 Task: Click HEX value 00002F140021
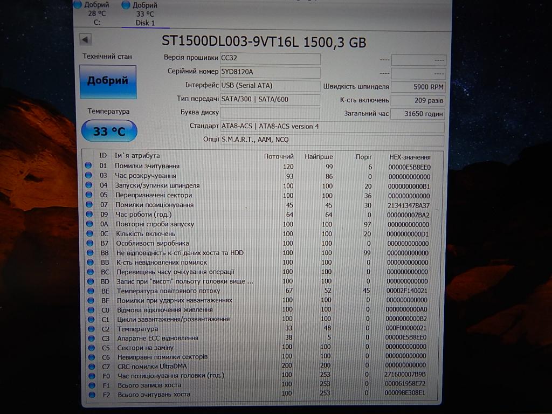(x=406, y=291)
